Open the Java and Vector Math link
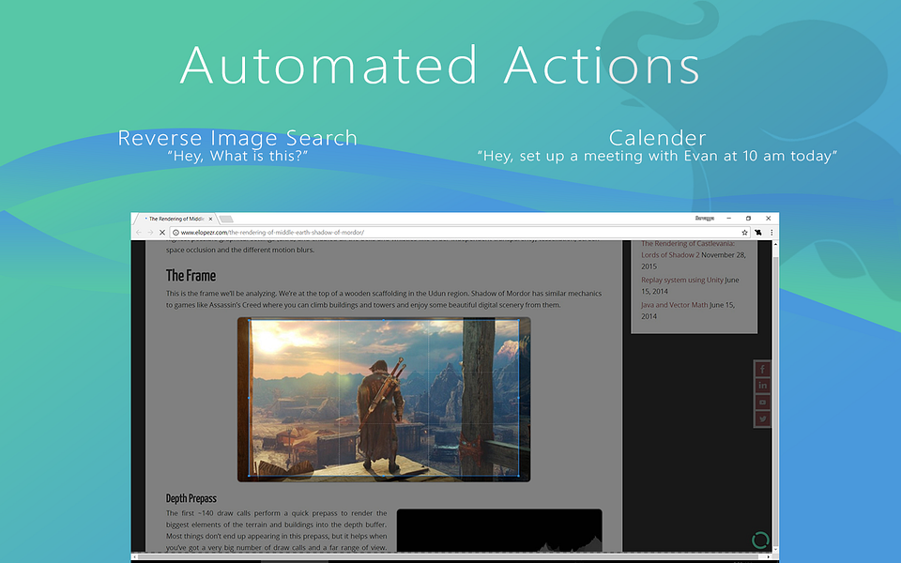Viewport: 901px width, 563px height. pos(675,305)
